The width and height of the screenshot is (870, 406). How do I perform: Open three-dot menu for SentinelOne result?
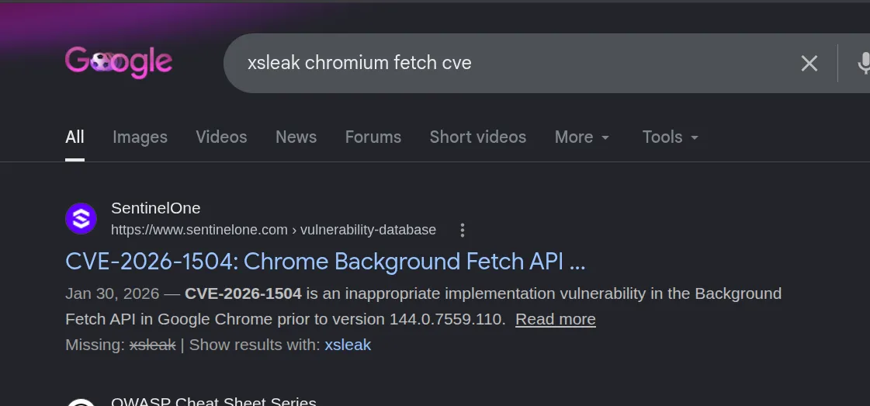click(463, 231)
